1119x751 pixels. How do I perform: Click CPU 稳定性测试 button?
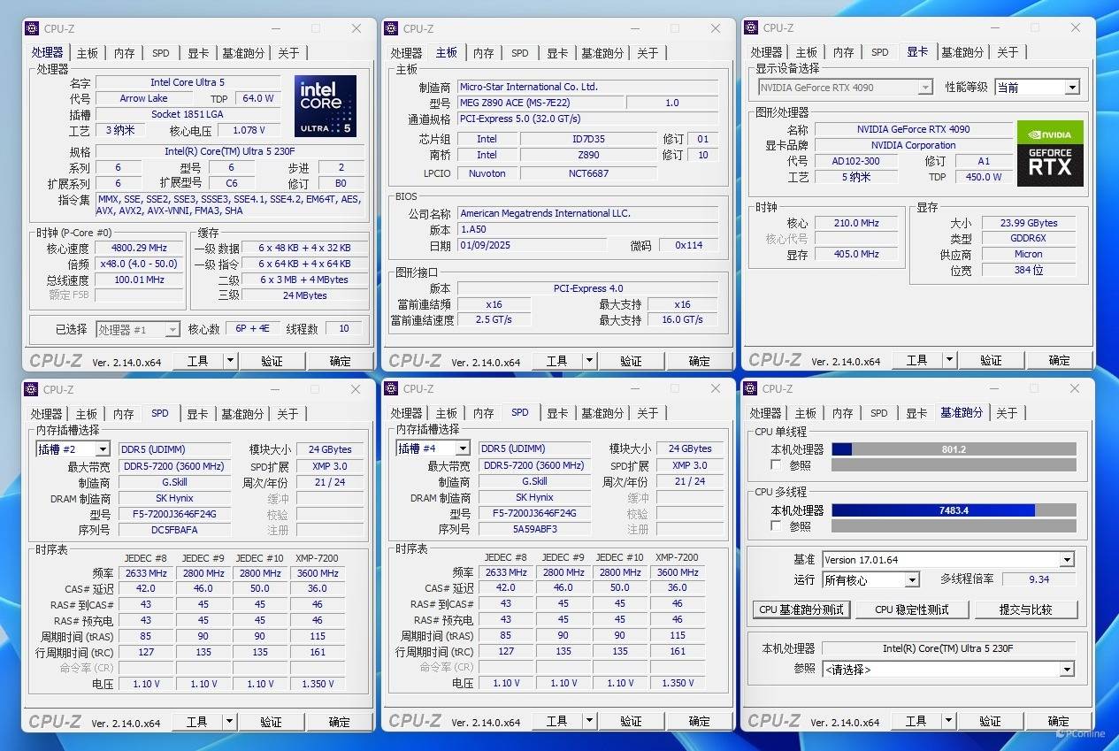pos(911,609)
